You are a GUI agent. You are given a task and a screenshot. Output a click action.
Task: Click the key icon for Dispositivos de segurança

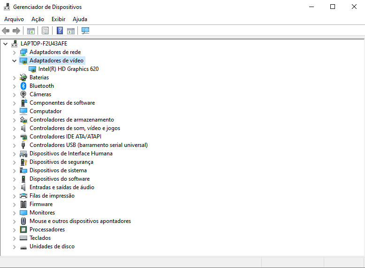(23, 162)
